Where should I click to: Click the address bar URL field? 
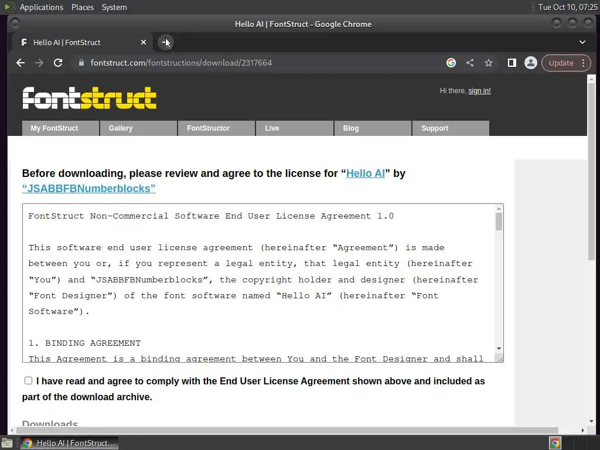pyautogui.click(x=260, y=63)
